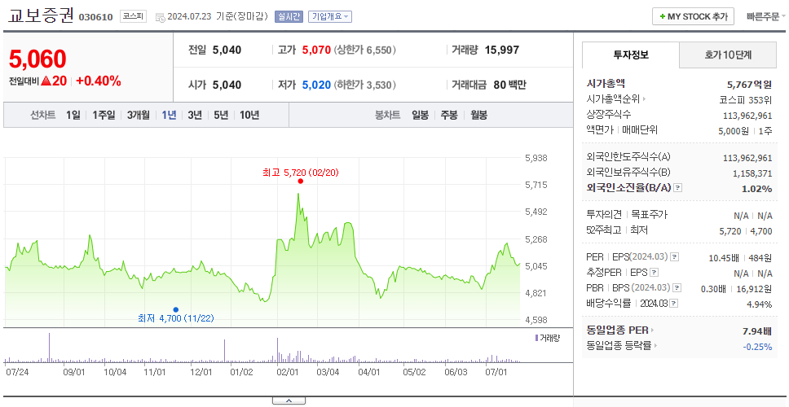Open help icon next to 외국인소진율(B/A)
This screenshot has width=789, height=407.
678,188
